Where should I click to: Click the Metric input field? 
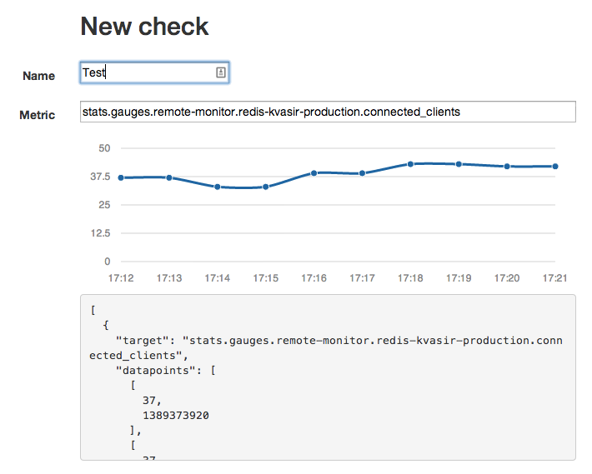tap(328, 112)
